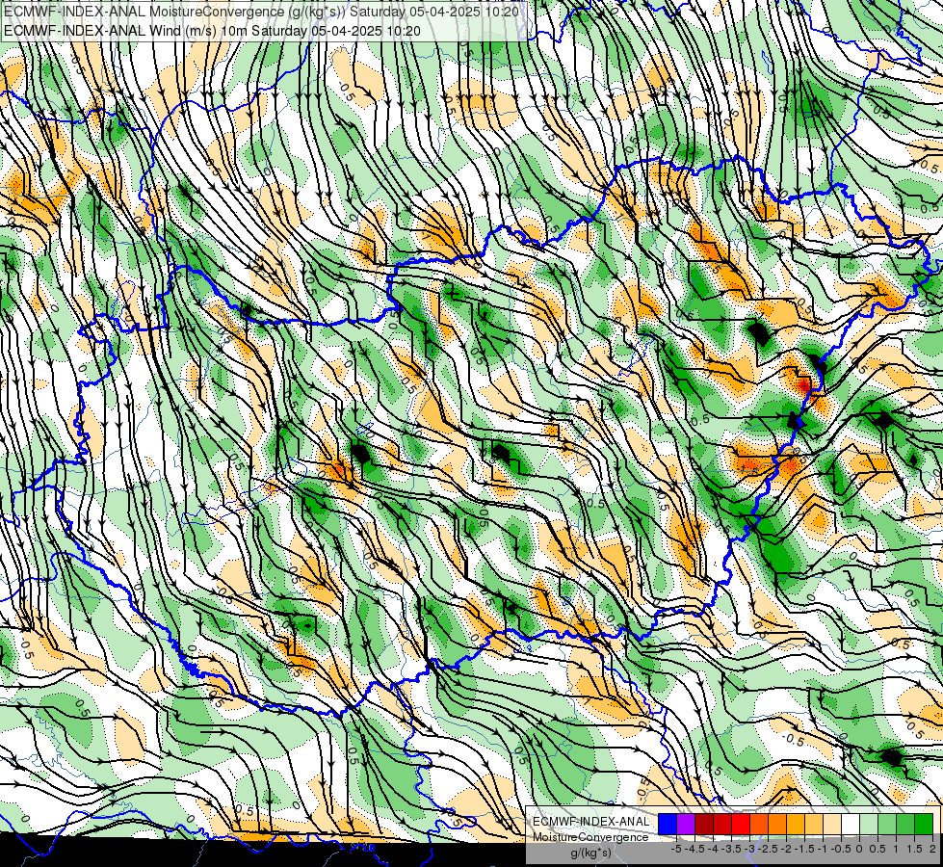Click the white legend swatch between -0.5 and 0
943x867 pixels.
(851, 824)
